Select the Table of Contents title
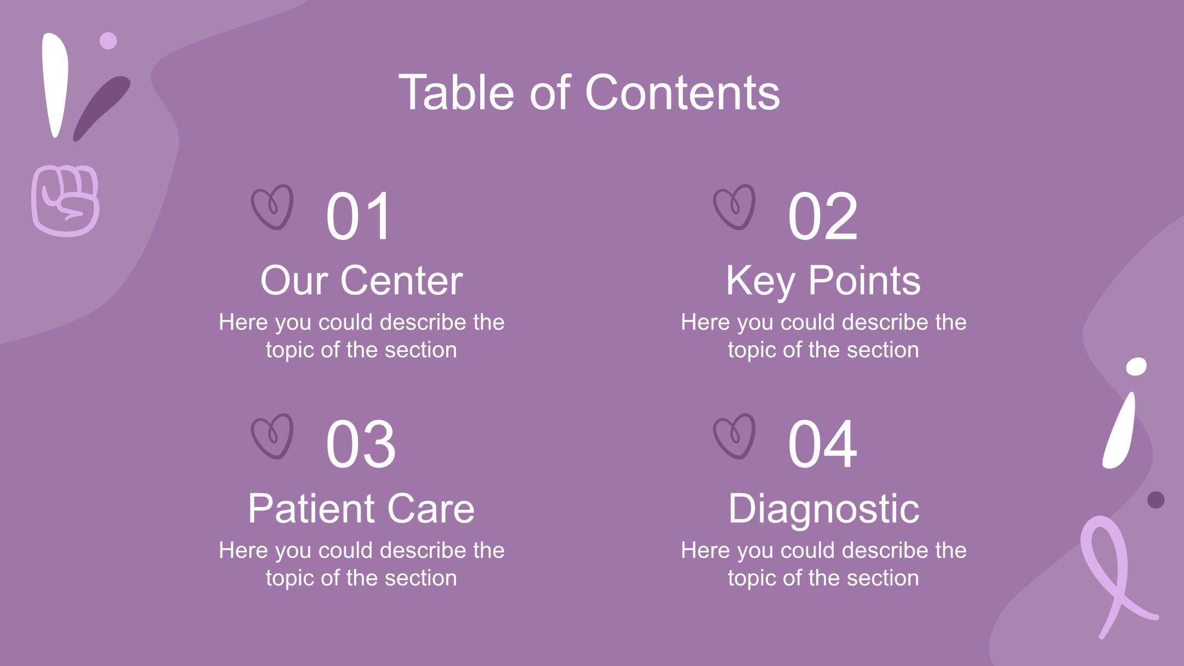Image resolution: width=1184 pixels, height=666 pixels. (x=589, y=92)
